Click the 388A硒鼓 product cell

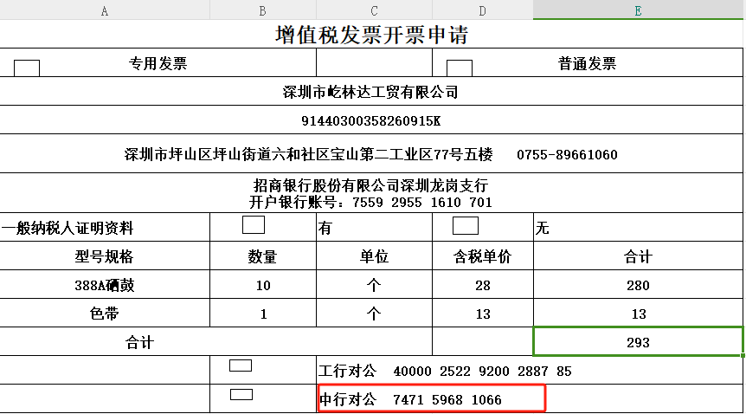(x=105, y=286)
